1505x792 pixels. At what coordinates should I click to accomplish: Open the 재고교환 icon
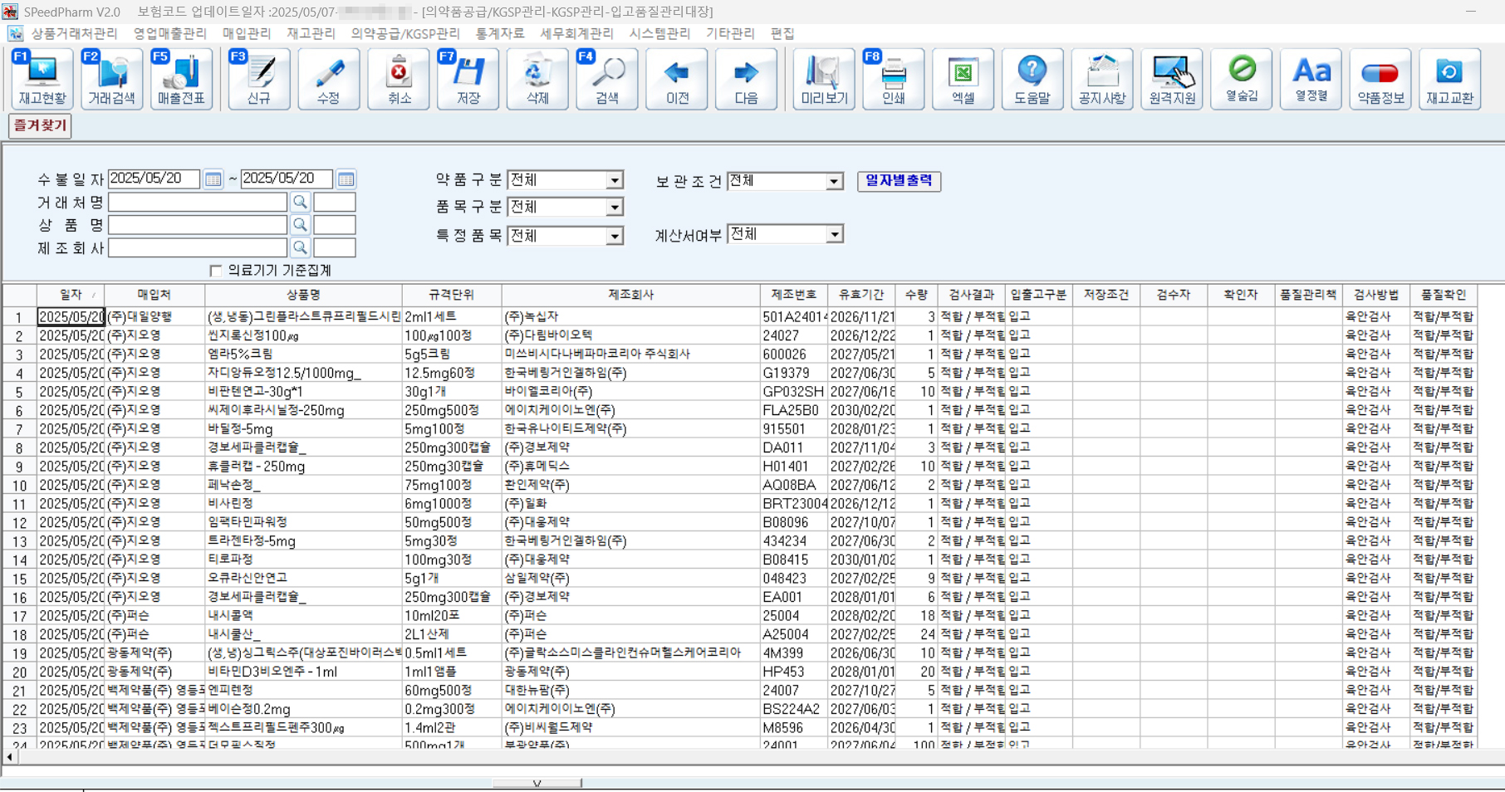tap(1450, 79)
